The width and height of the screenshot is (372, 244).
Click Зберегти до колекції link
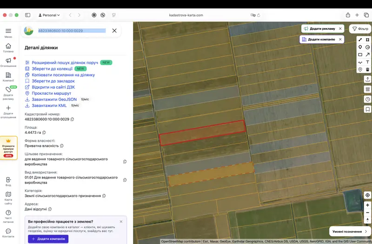[x=52, y=69]
